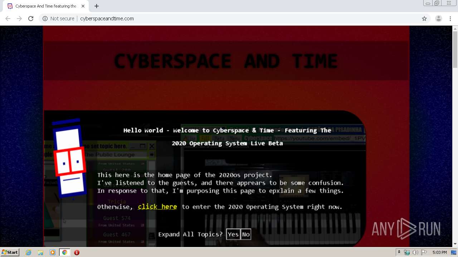Open File Explorer folder icon in taskbar
Viewport: 458px width, 257px height.
pos(40,252)
